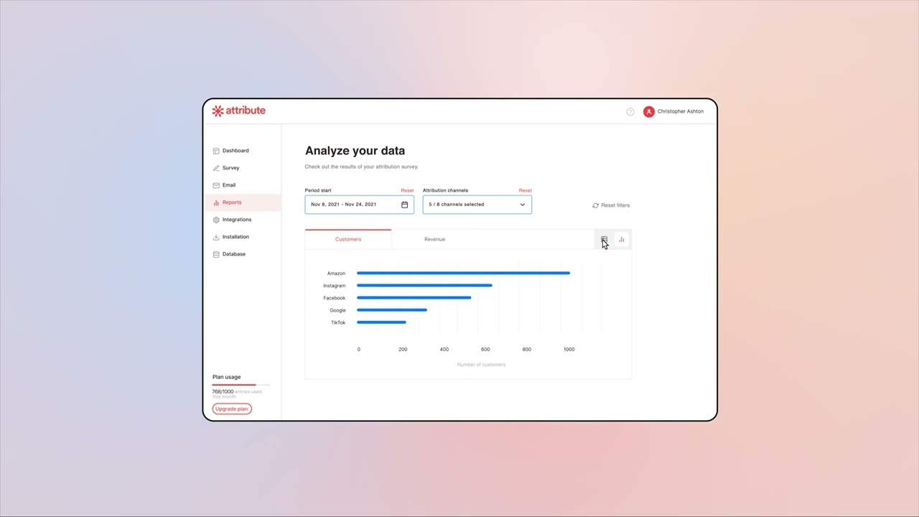Click the Installation download icon
Screen dimensions: 919x517
click(x=216, y=236)
